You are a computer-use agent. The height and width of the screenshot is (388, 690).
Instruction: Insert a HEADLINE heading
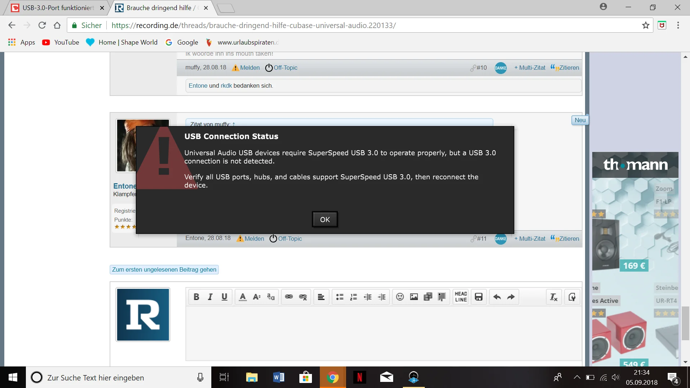coord(461,297)
